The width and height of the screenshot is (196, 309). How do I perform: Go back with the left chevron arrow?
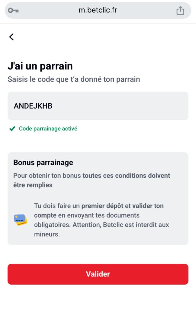(11, 37)
